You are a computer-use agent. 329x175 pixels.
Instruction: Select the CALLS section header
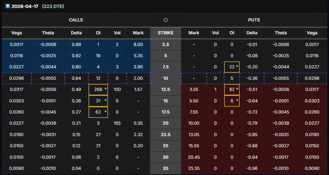[x=76, y=20]
